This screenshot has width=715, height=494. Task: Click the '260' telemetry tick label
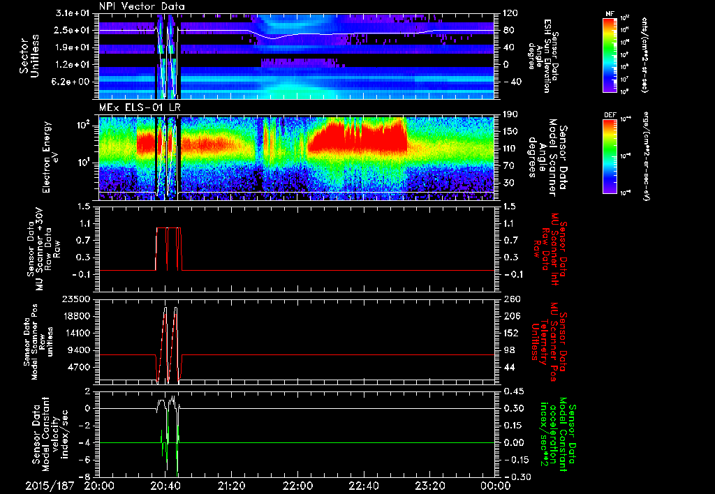(512, 299)
